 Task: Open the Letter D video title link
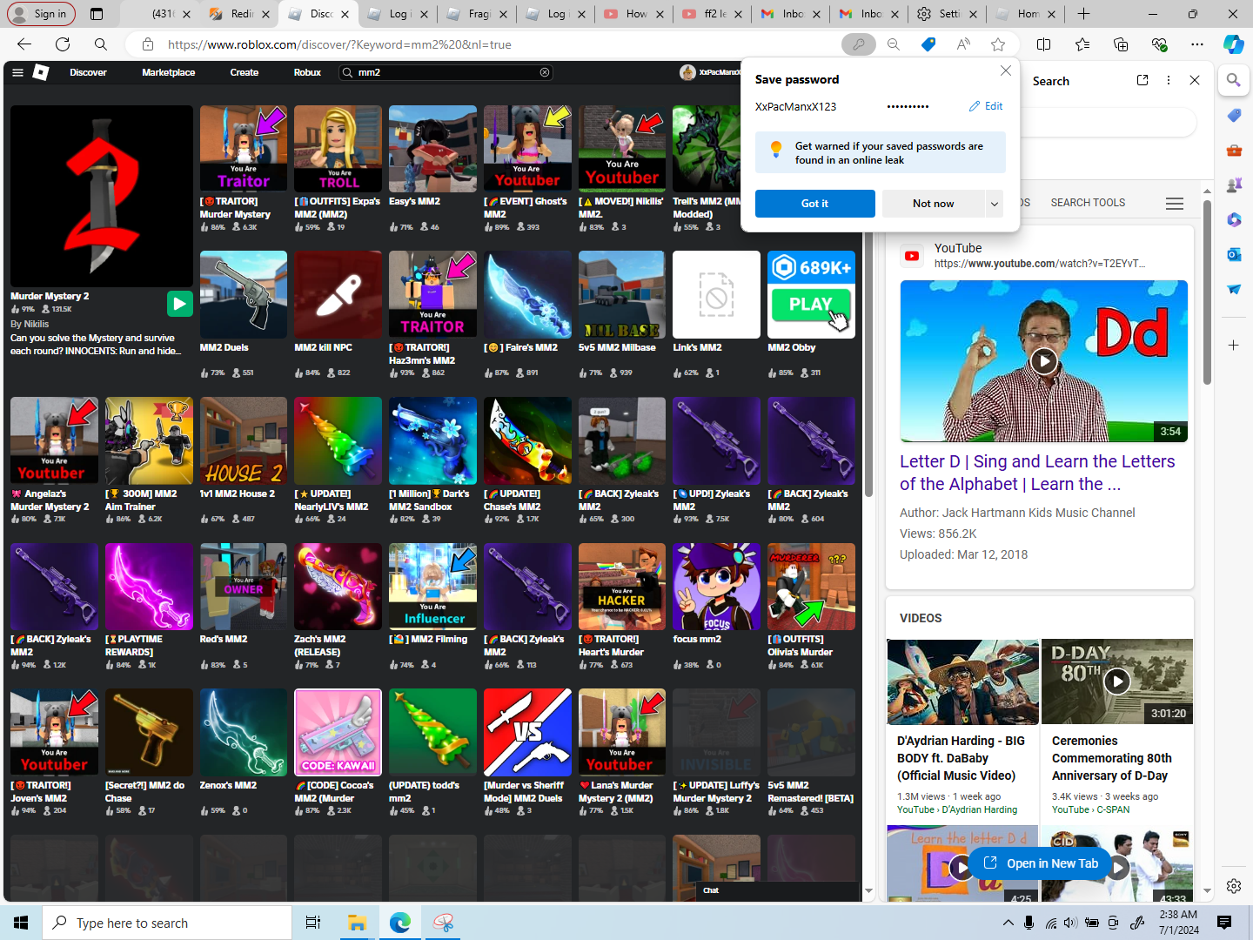(x=1037, y=473)
